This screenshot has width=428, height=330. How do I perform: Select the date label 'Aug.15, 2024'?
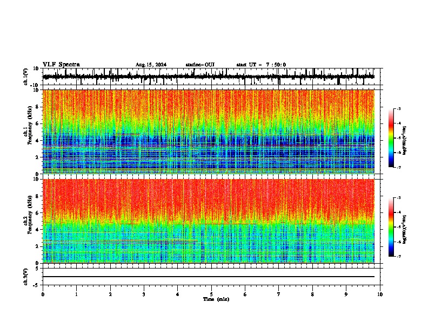click(151, 65)
